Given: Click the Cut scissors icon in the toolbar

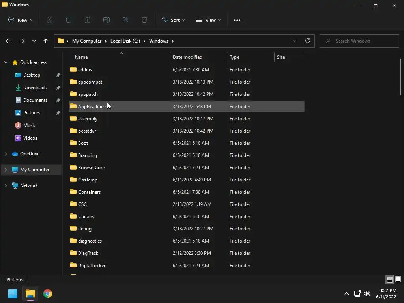Looking at the screenshot, I should pyautogui.click(x=50, y=20).
